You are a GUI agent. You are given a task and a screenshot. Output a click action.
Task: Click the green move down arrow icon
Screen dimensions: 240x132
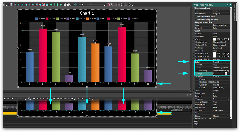pos(54,5)
